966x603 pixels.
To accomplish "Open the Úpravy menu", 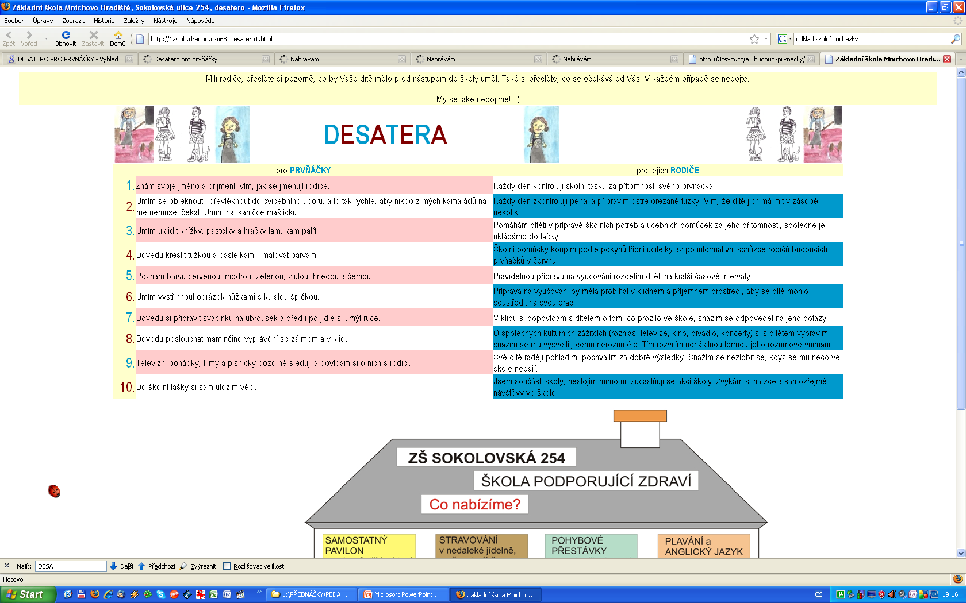I will [43, 21].
